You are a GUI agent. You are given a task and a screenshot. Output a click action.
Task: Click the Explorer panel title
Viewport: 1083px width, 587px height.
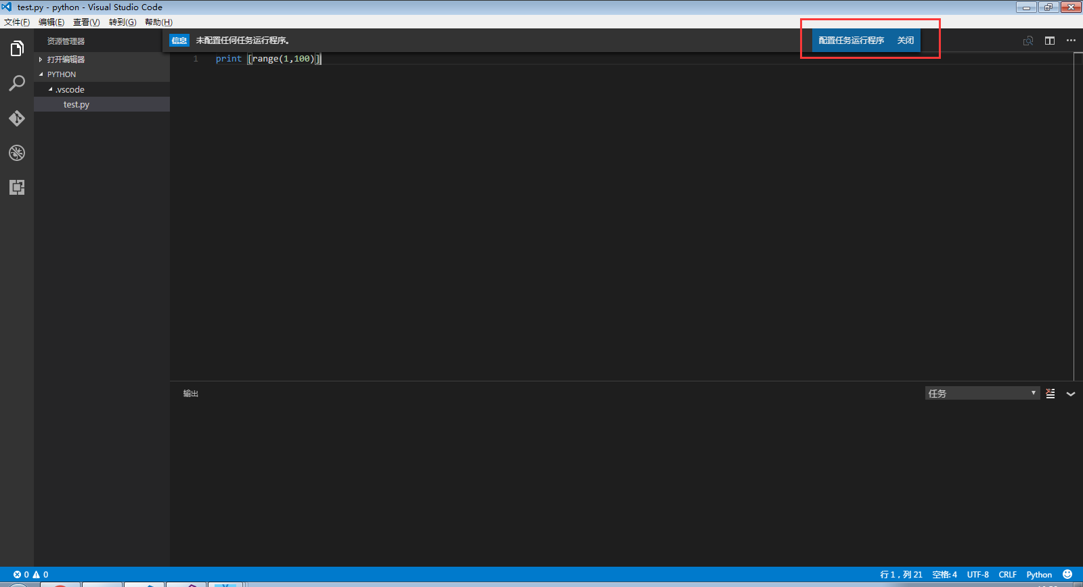[66, 41]
